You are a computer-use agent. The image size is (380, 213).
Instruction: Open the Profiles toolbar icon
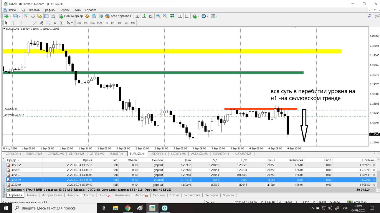point(16,16)
